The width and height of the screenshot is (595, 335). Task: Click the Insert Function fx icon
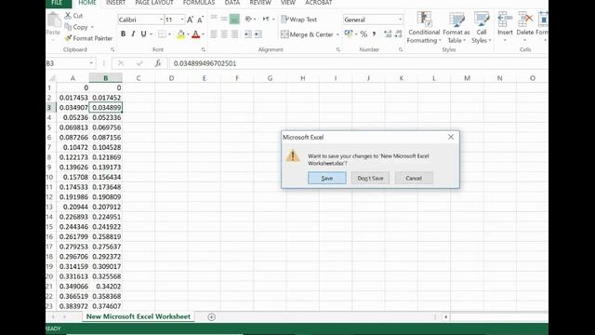[x=158, y=63]
